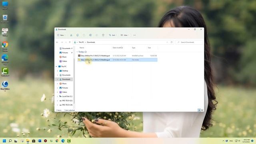Select Music under This PC
This screenshot has height=144, width=256.
(x=63, y=84)
